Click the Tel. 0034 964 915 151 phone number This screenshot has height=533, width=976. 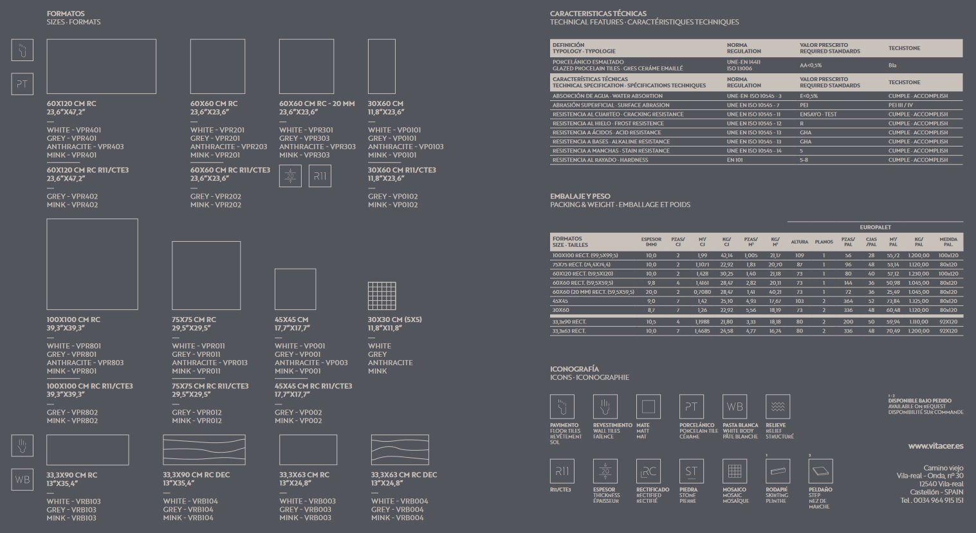click(932, 500)
